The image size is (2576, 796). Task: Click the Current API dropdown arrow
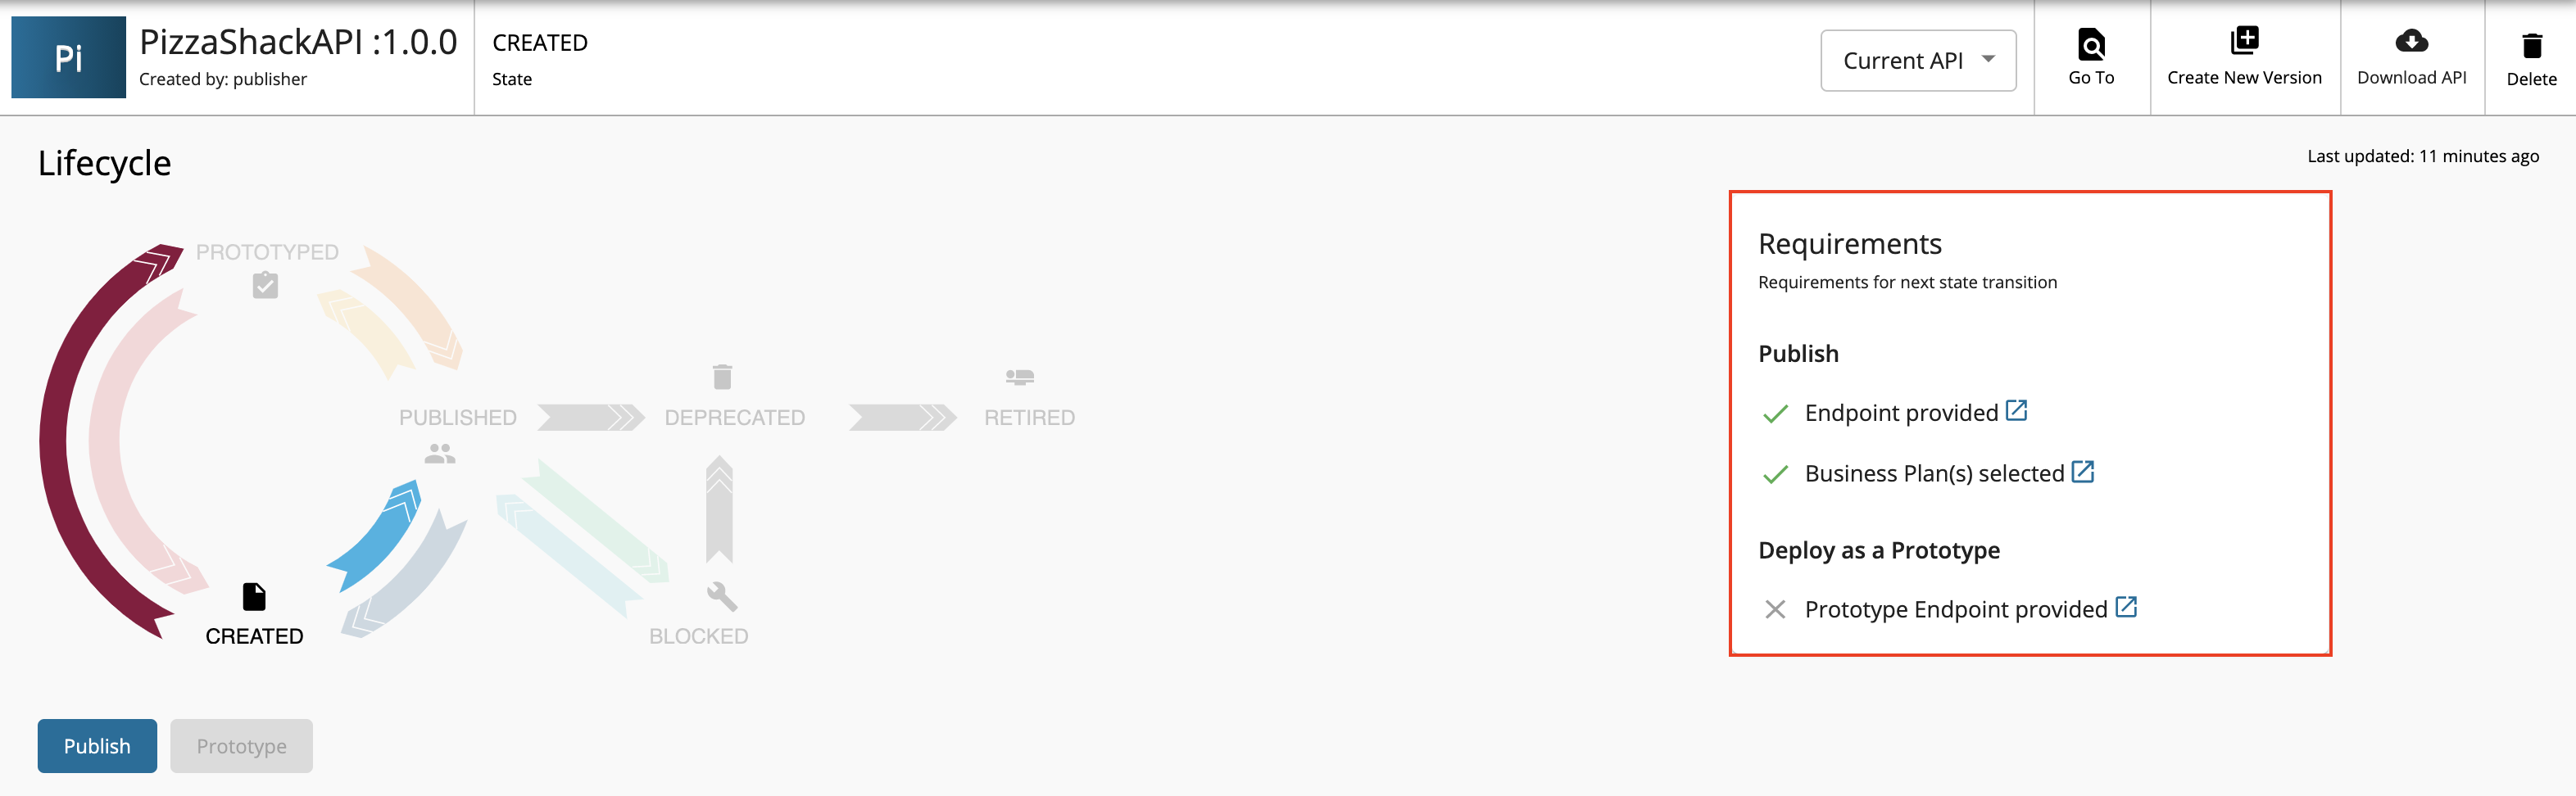1988,59
